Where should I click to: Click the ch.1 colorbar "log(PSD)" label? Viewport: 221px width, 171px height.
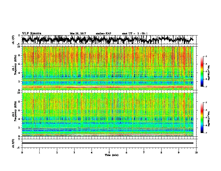(209, 73)
